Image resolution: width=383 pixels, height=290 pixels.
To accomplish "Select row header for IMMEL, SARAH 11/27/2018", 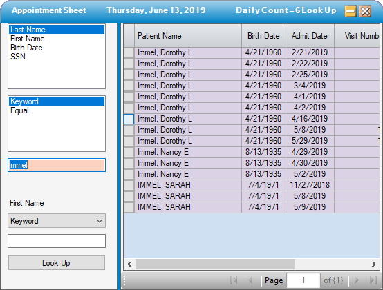I will [129, 185].
